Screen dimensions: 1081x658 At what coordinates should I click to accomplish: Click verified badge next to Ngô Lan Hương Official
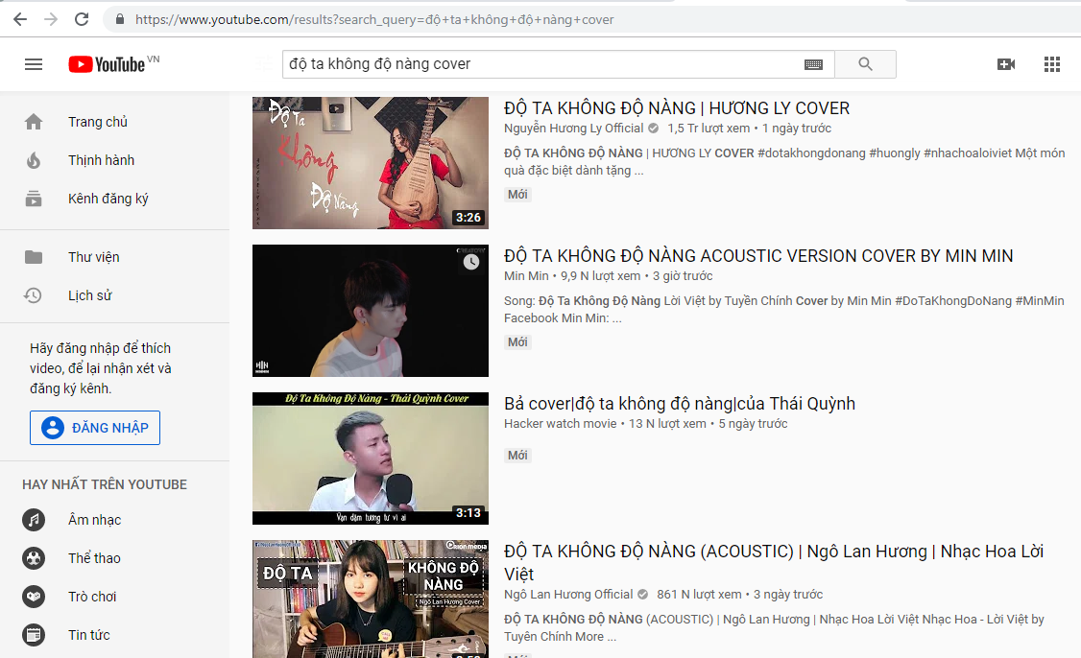(642, 595)
